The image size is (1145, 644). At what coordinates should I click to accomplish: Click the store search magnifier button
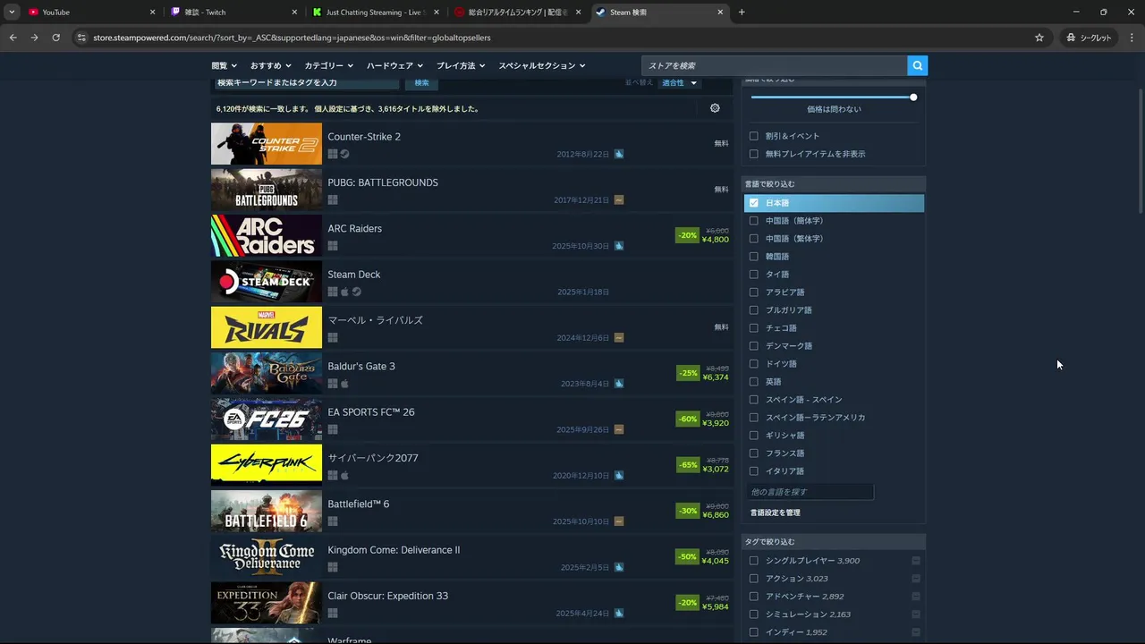(x=917, y=65)
